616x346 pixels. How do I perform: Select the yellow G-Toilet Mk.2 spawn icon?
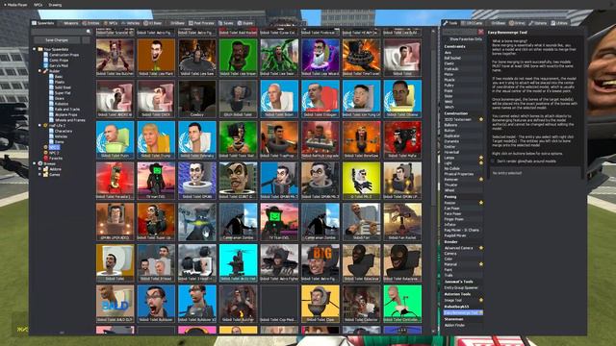pyautogui.click(x=361, y=181)
